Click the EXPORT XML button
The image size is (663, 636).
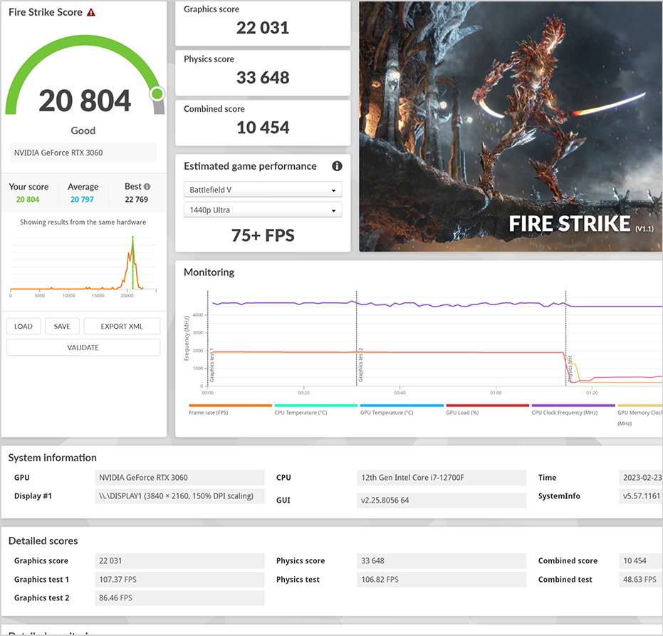pos(122,327)
